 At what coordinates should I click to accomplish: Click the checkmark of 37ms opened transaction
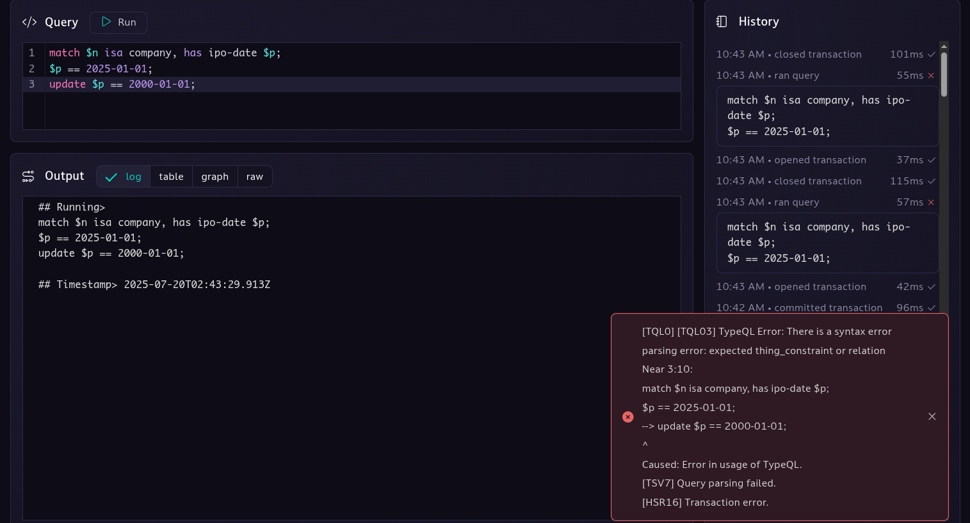click(932, 160)
